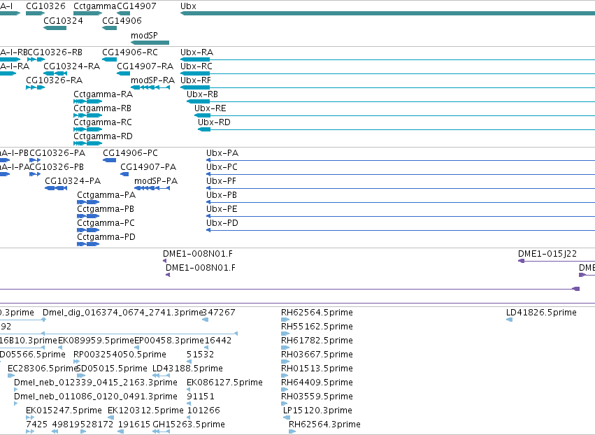Click the Ubx-PB protein label
Viewport: 595px width, 435px height.
[x=222, y=196]
